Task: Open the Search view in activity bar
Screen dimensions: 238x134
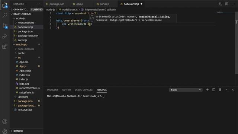Action: 5,15
